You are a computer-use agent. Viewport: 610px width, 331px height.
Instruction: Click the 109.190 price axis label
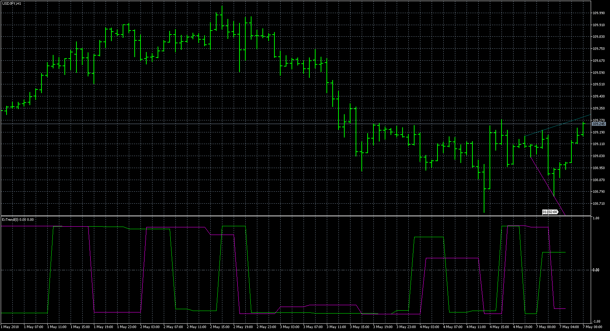[x=599, y=132]
